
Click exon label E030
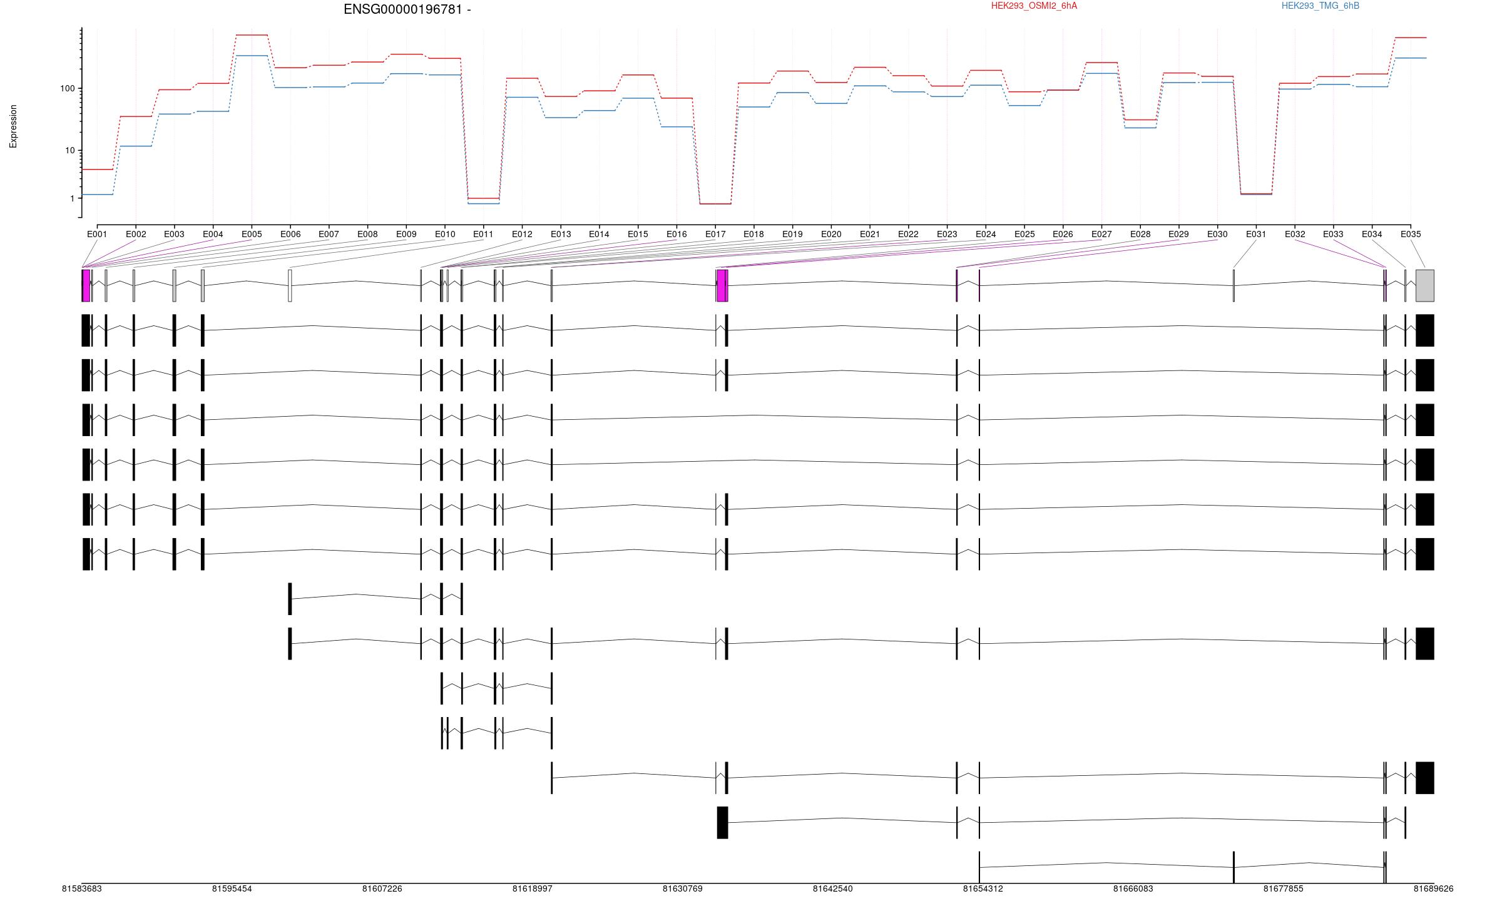coord(1217,235)
